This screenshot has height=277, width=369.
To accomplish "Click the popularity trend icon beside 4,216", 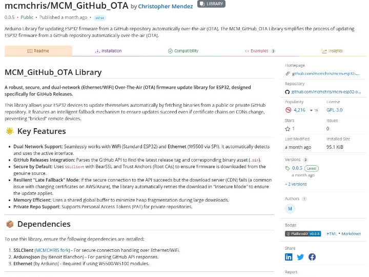I will [289, 110].
